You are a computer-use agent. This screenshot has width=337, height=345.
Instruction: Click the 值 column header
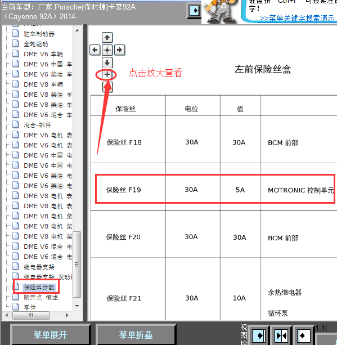tap(240, 109)
